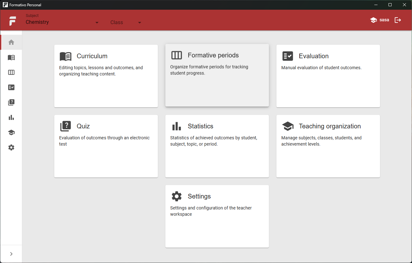The width and height of the screenshot is (412, 263).
Task: Expand the sidebar with the chevron arrow
Action: click(x=11, y=254)
